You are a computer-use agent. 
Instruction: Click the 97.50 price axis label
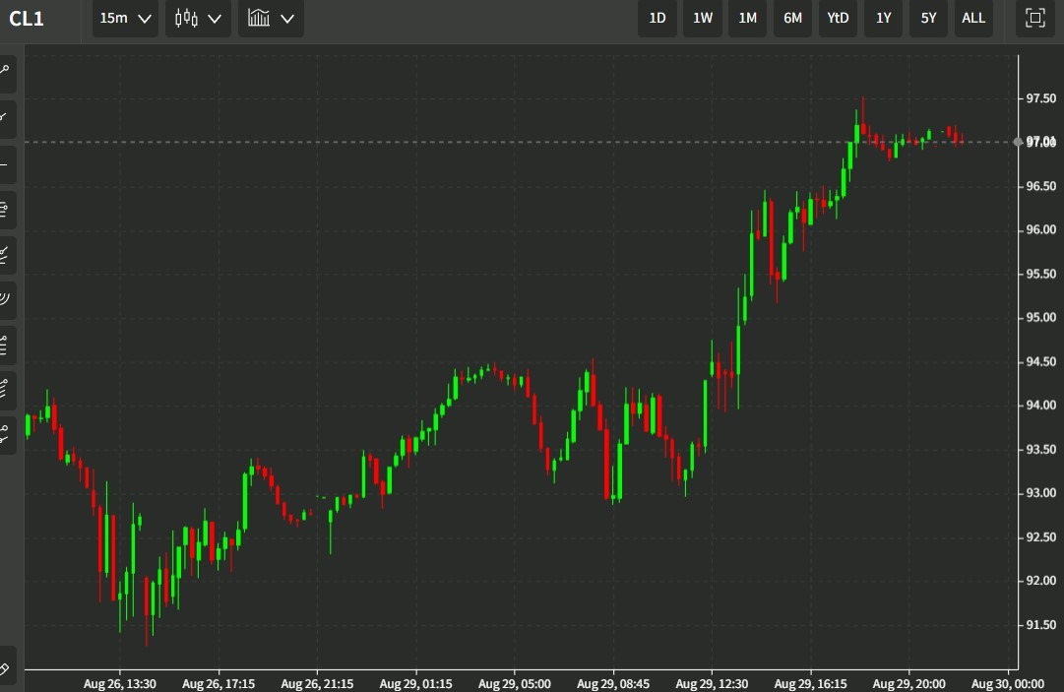click(x=1040, y=98)
